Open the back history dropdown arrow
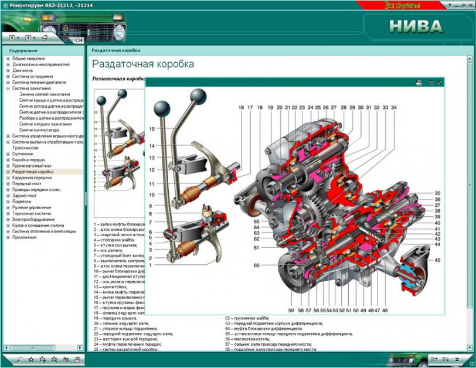 point(18,38)
